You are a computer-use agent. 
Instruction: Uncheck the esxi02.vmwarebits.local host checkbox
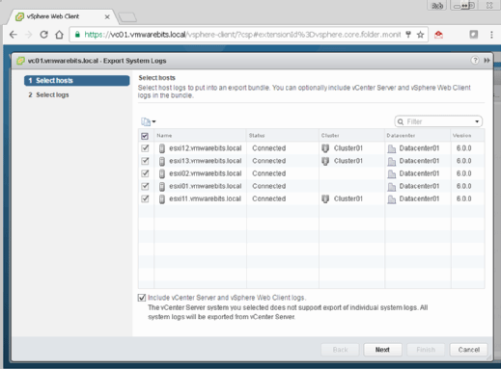point(145,173)
